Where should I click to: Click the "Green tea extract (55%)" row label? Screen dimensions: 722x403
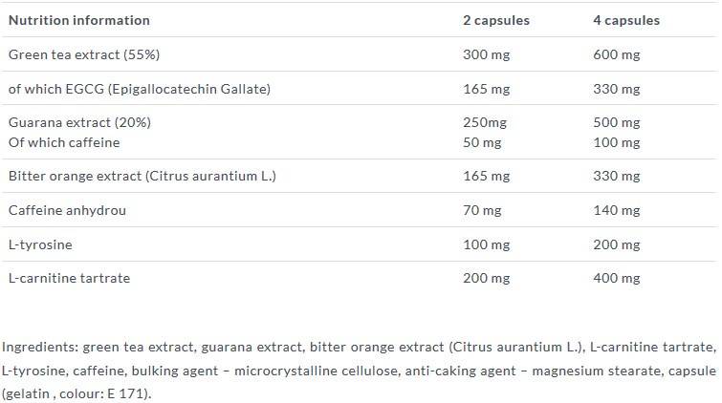coord(76,54)
